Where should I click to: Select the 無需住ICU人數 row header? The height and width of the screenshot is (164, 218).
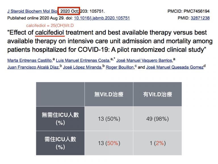[60, 119]
